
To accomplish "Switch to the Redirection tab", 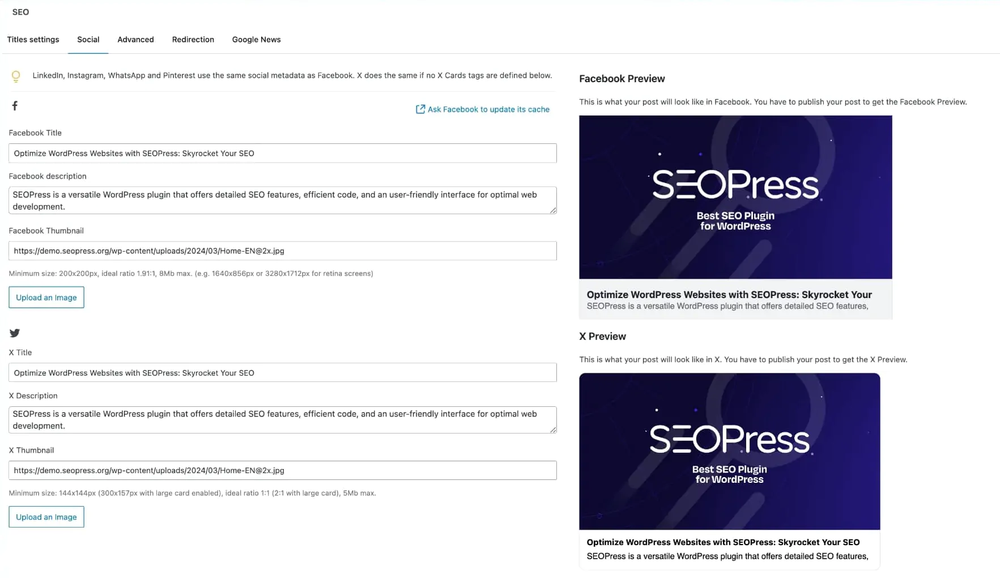I will coord(193,39).
